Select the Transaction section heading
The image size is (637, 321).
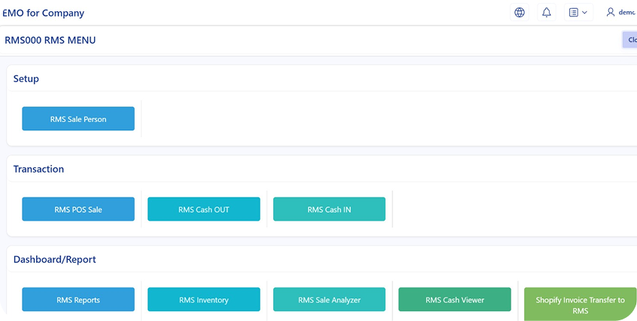(38, 169)
